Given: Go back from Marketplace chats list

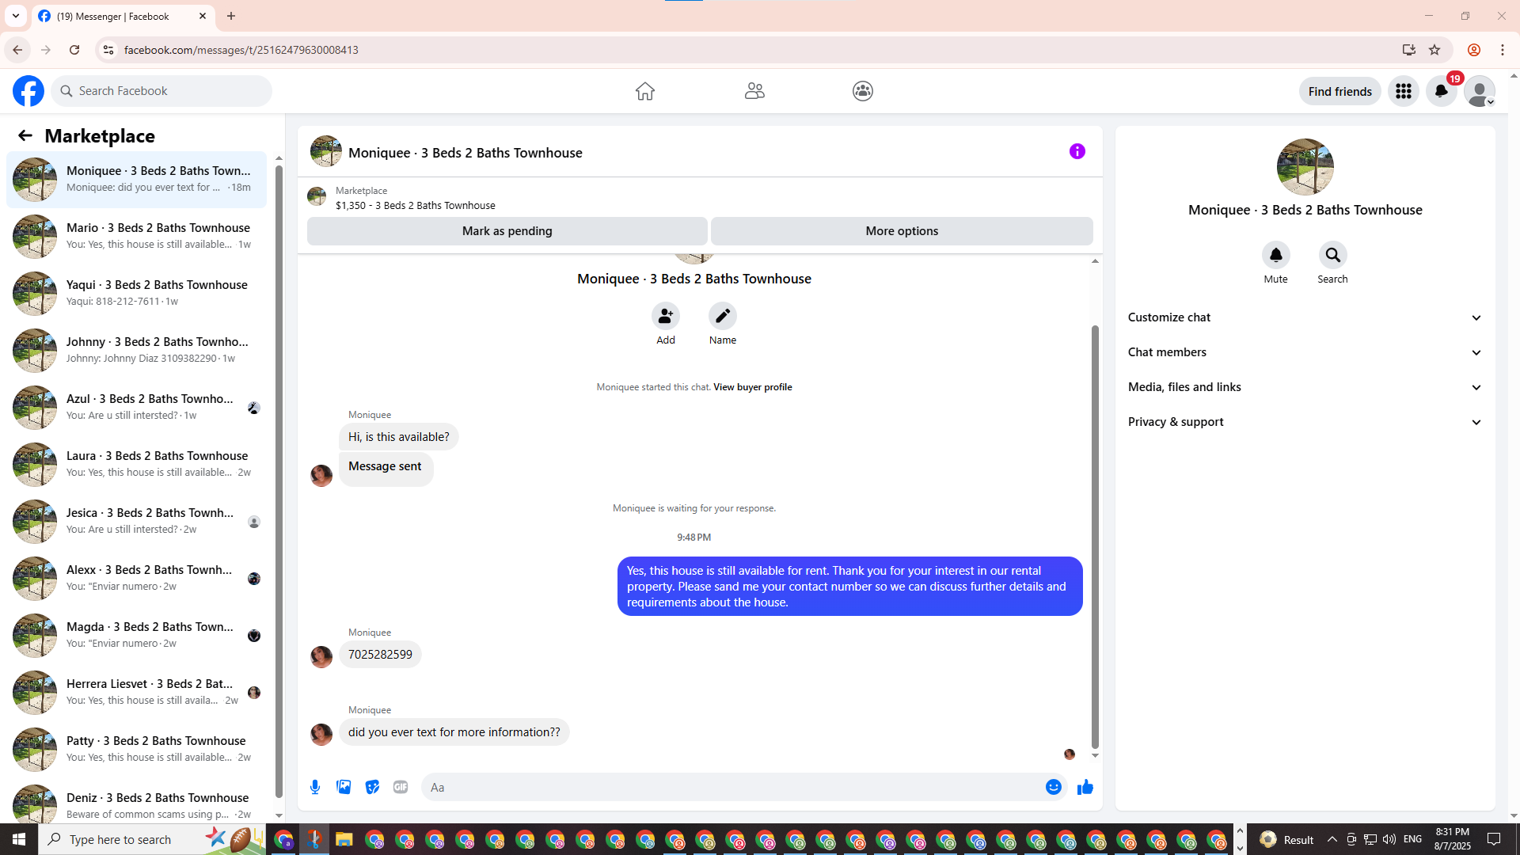Looking at the screenshot, I should point(25,135).
